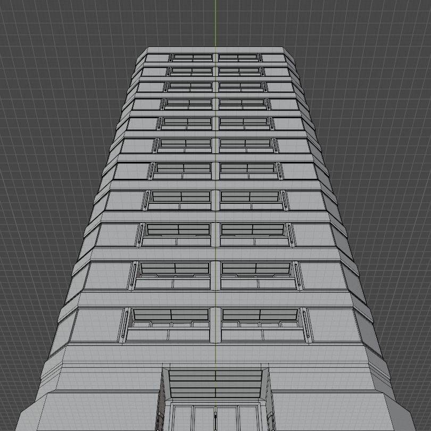Click the green axis line above the roof
431x431 pixels.
pos(215,23)
